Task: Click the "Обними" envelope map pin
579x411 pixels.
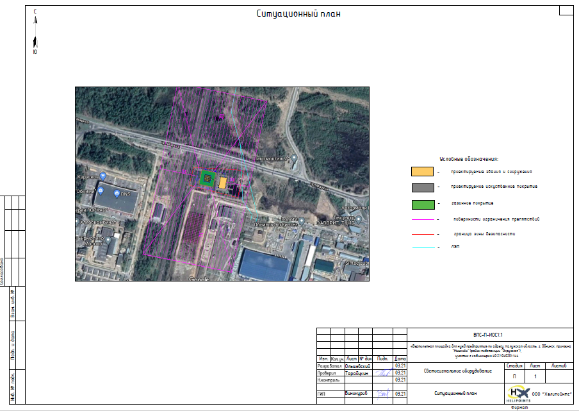Action: (x=101, y=191)
